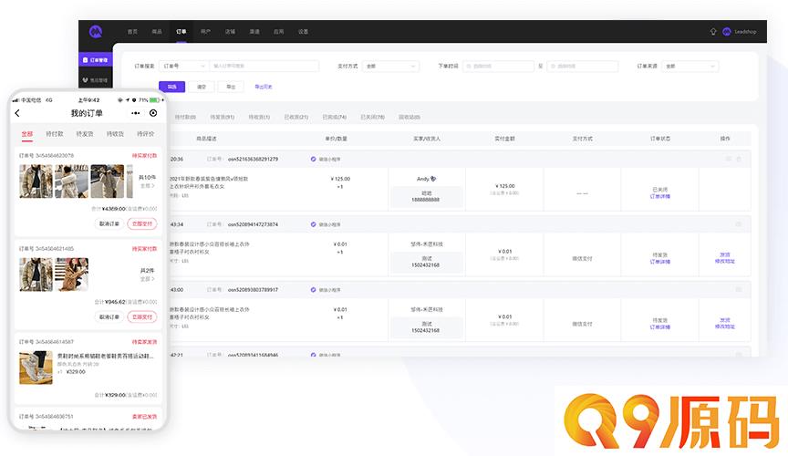Image resolution: width=788 pixels, height=456 pixels.
Task: Go to 用户 in top navigation
Action: pyautogui.click(x=205, y=32)
